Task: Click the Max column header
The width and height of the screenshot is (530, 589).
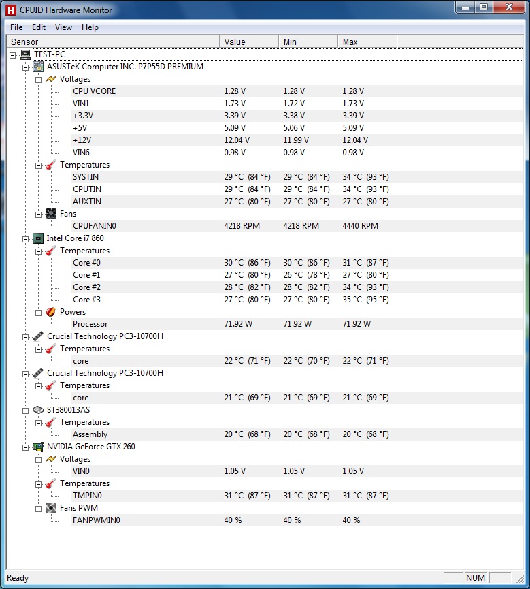Action: 367,42
